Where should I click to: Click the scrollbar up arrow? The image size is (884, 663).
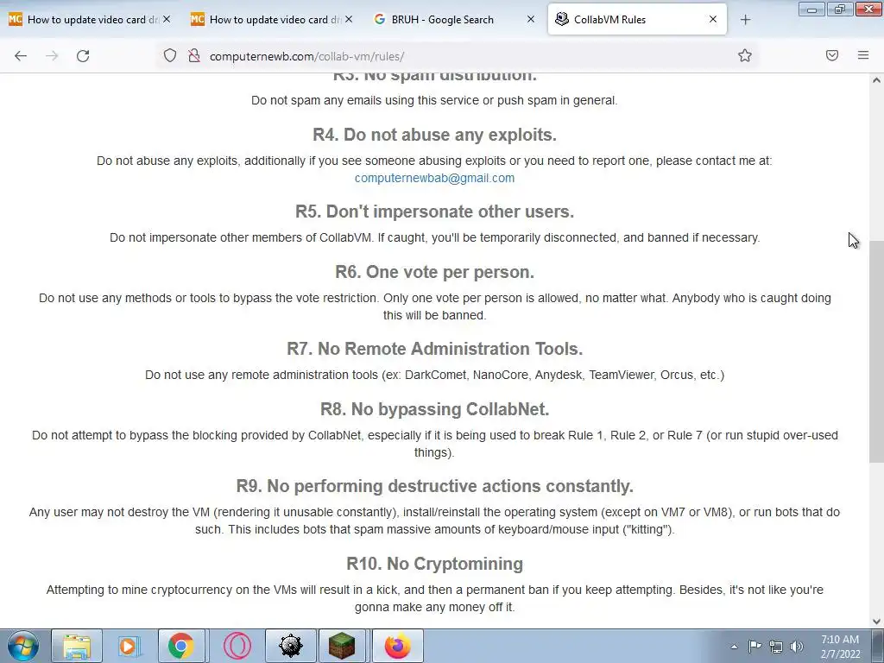(x=876, y=80)
